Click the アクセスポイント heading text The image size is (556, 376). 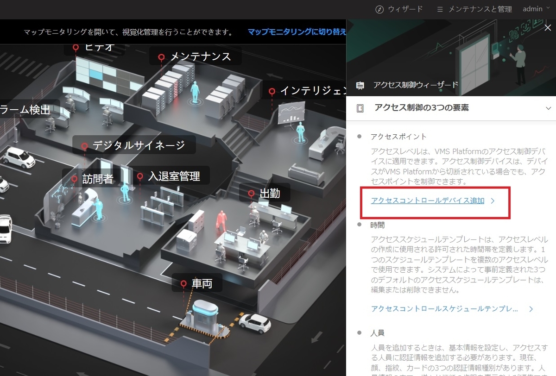[398, 137]
